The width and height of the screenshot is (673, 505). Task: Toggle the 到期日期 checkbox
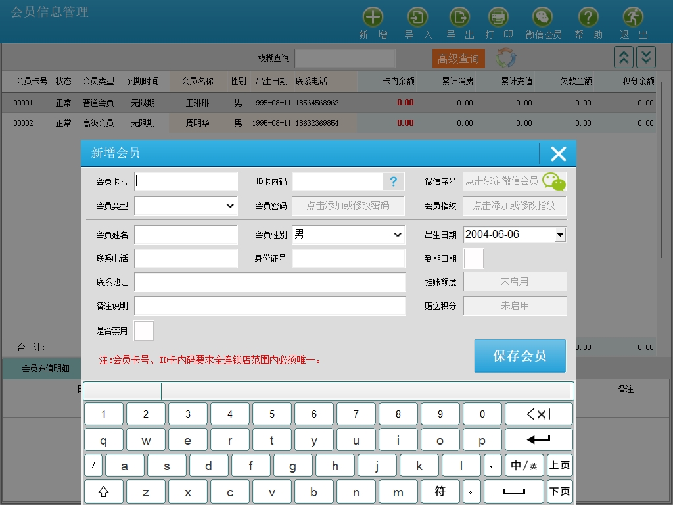click(474, 258)
